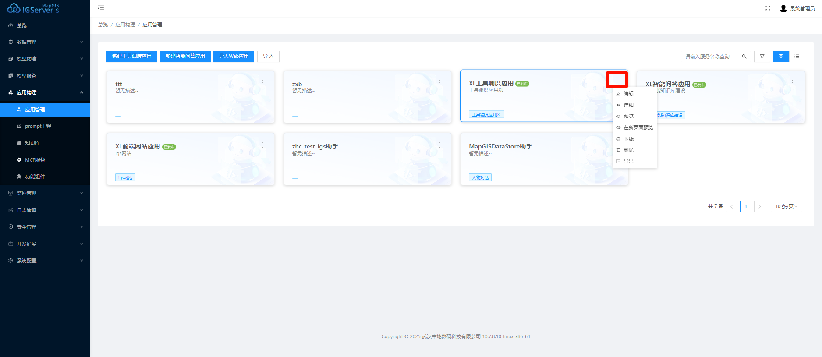Choose 导出 in the dropdown menu
822x357 pixels.
[x=628, y=161]
